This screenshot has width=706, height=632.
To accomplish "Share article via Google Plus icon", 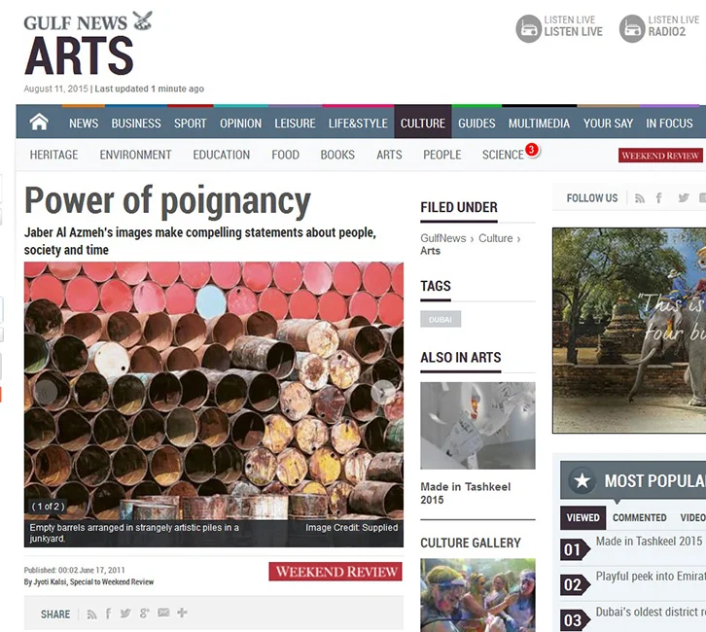I will [x=144, y=614].
